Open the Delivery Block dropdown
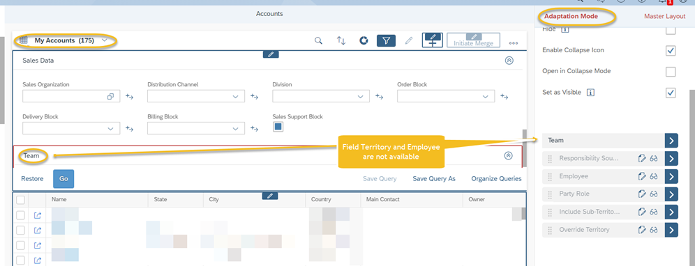The height and width of the screenshot is (266, 695). (111, 129)
